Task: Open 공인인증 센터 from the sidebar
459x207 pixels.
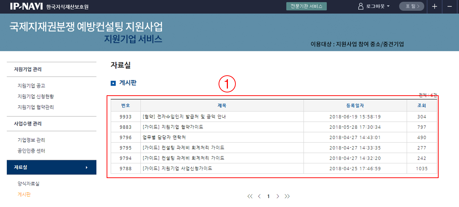Action: pos(31,151)
